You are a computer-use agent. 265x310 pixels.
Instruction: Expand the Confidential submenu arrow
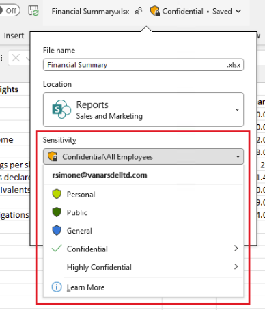pos(236,249)
